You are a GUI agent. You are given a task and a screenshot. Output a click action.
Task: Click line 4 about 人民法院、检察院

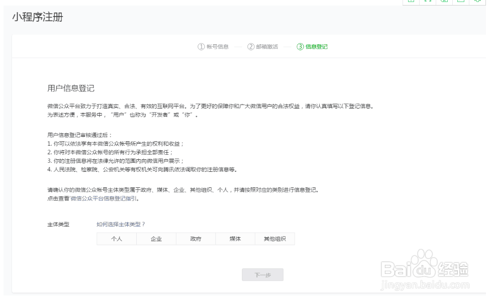click(142, 169)
